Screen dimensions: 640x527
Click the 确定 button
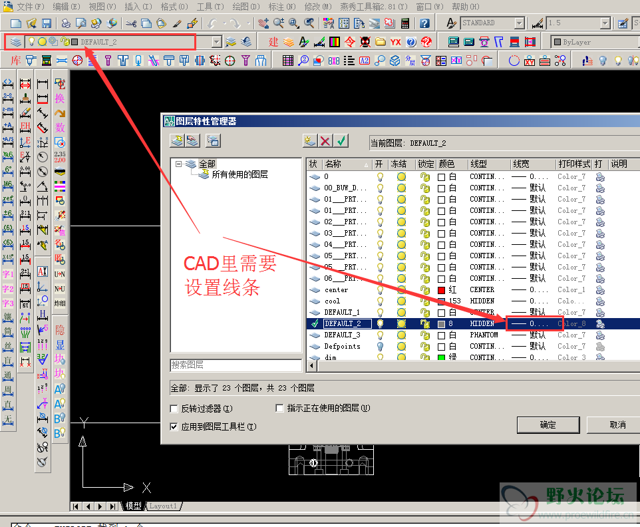pos(548,425)
